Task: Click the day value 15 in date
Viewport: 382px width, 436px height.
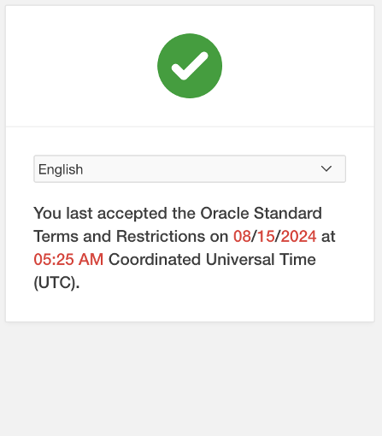Action: pos(266,236)
